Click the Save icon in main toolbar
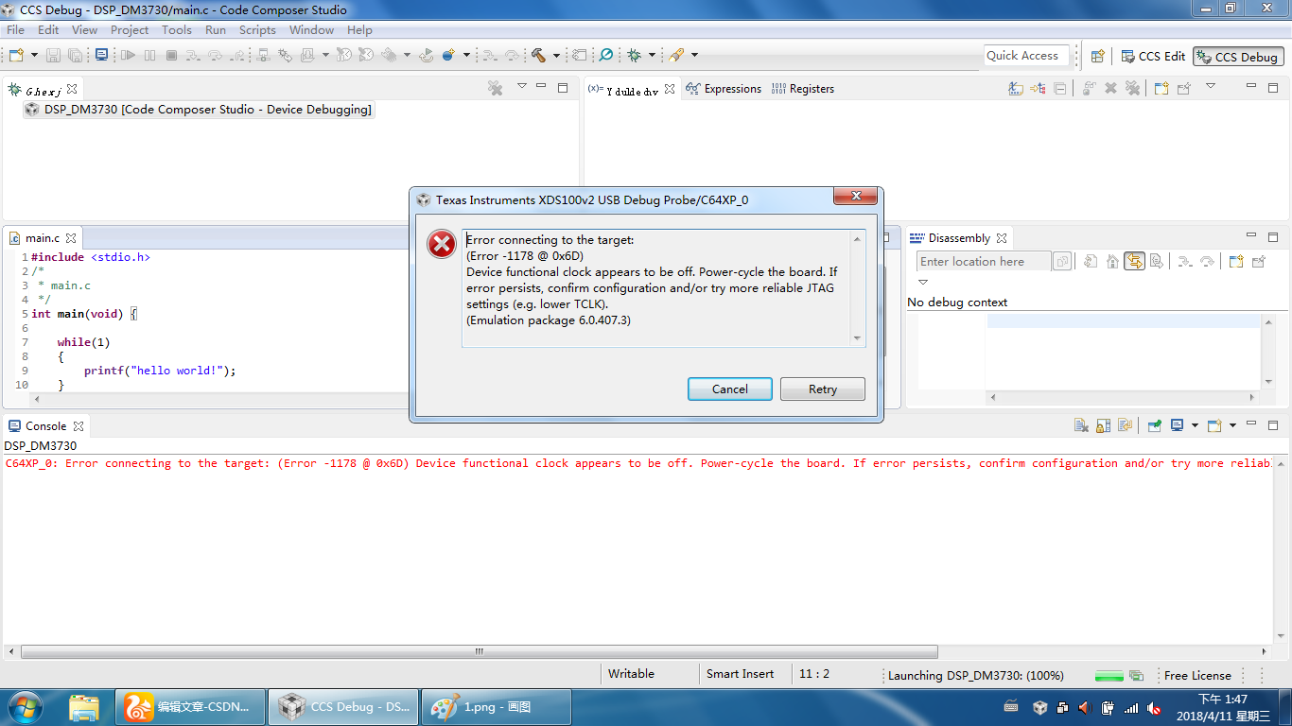The width and height of the screenshot is (1292, 726). click(x=52, y=56)
